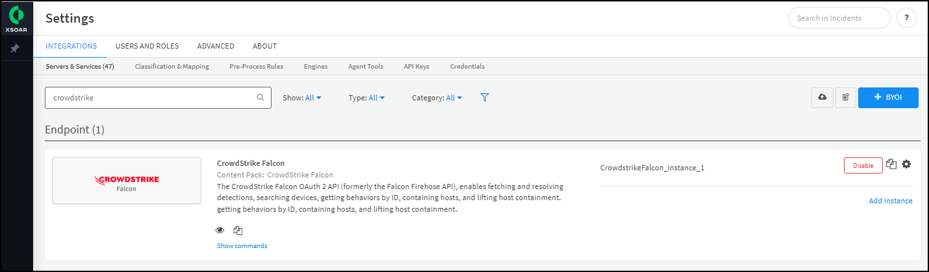Expand the Show: All dropdown

[302, 98]
